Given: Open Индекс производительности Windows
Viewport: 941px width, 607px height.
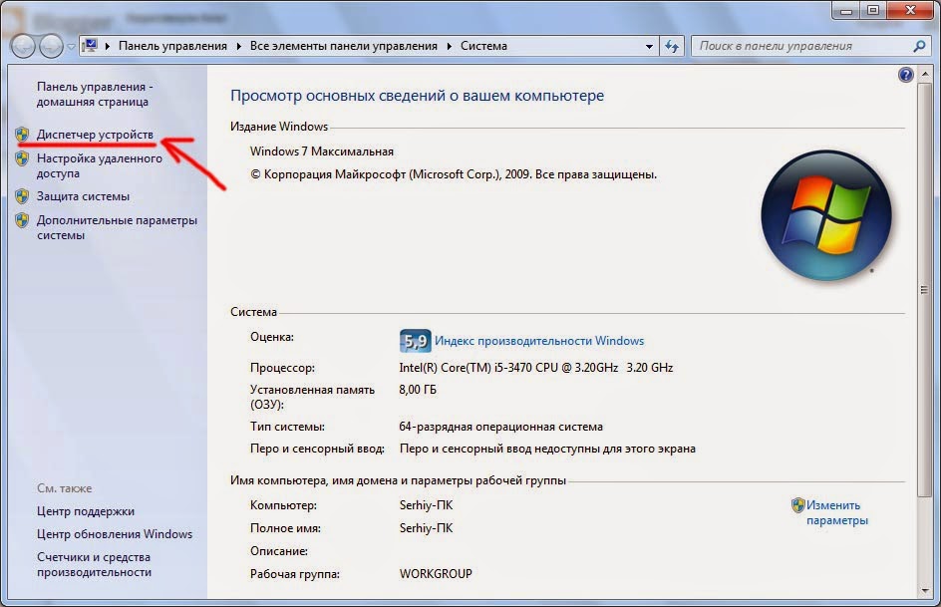Looking at the screenshot, I should pyautogui.click(x=539, y=341).
